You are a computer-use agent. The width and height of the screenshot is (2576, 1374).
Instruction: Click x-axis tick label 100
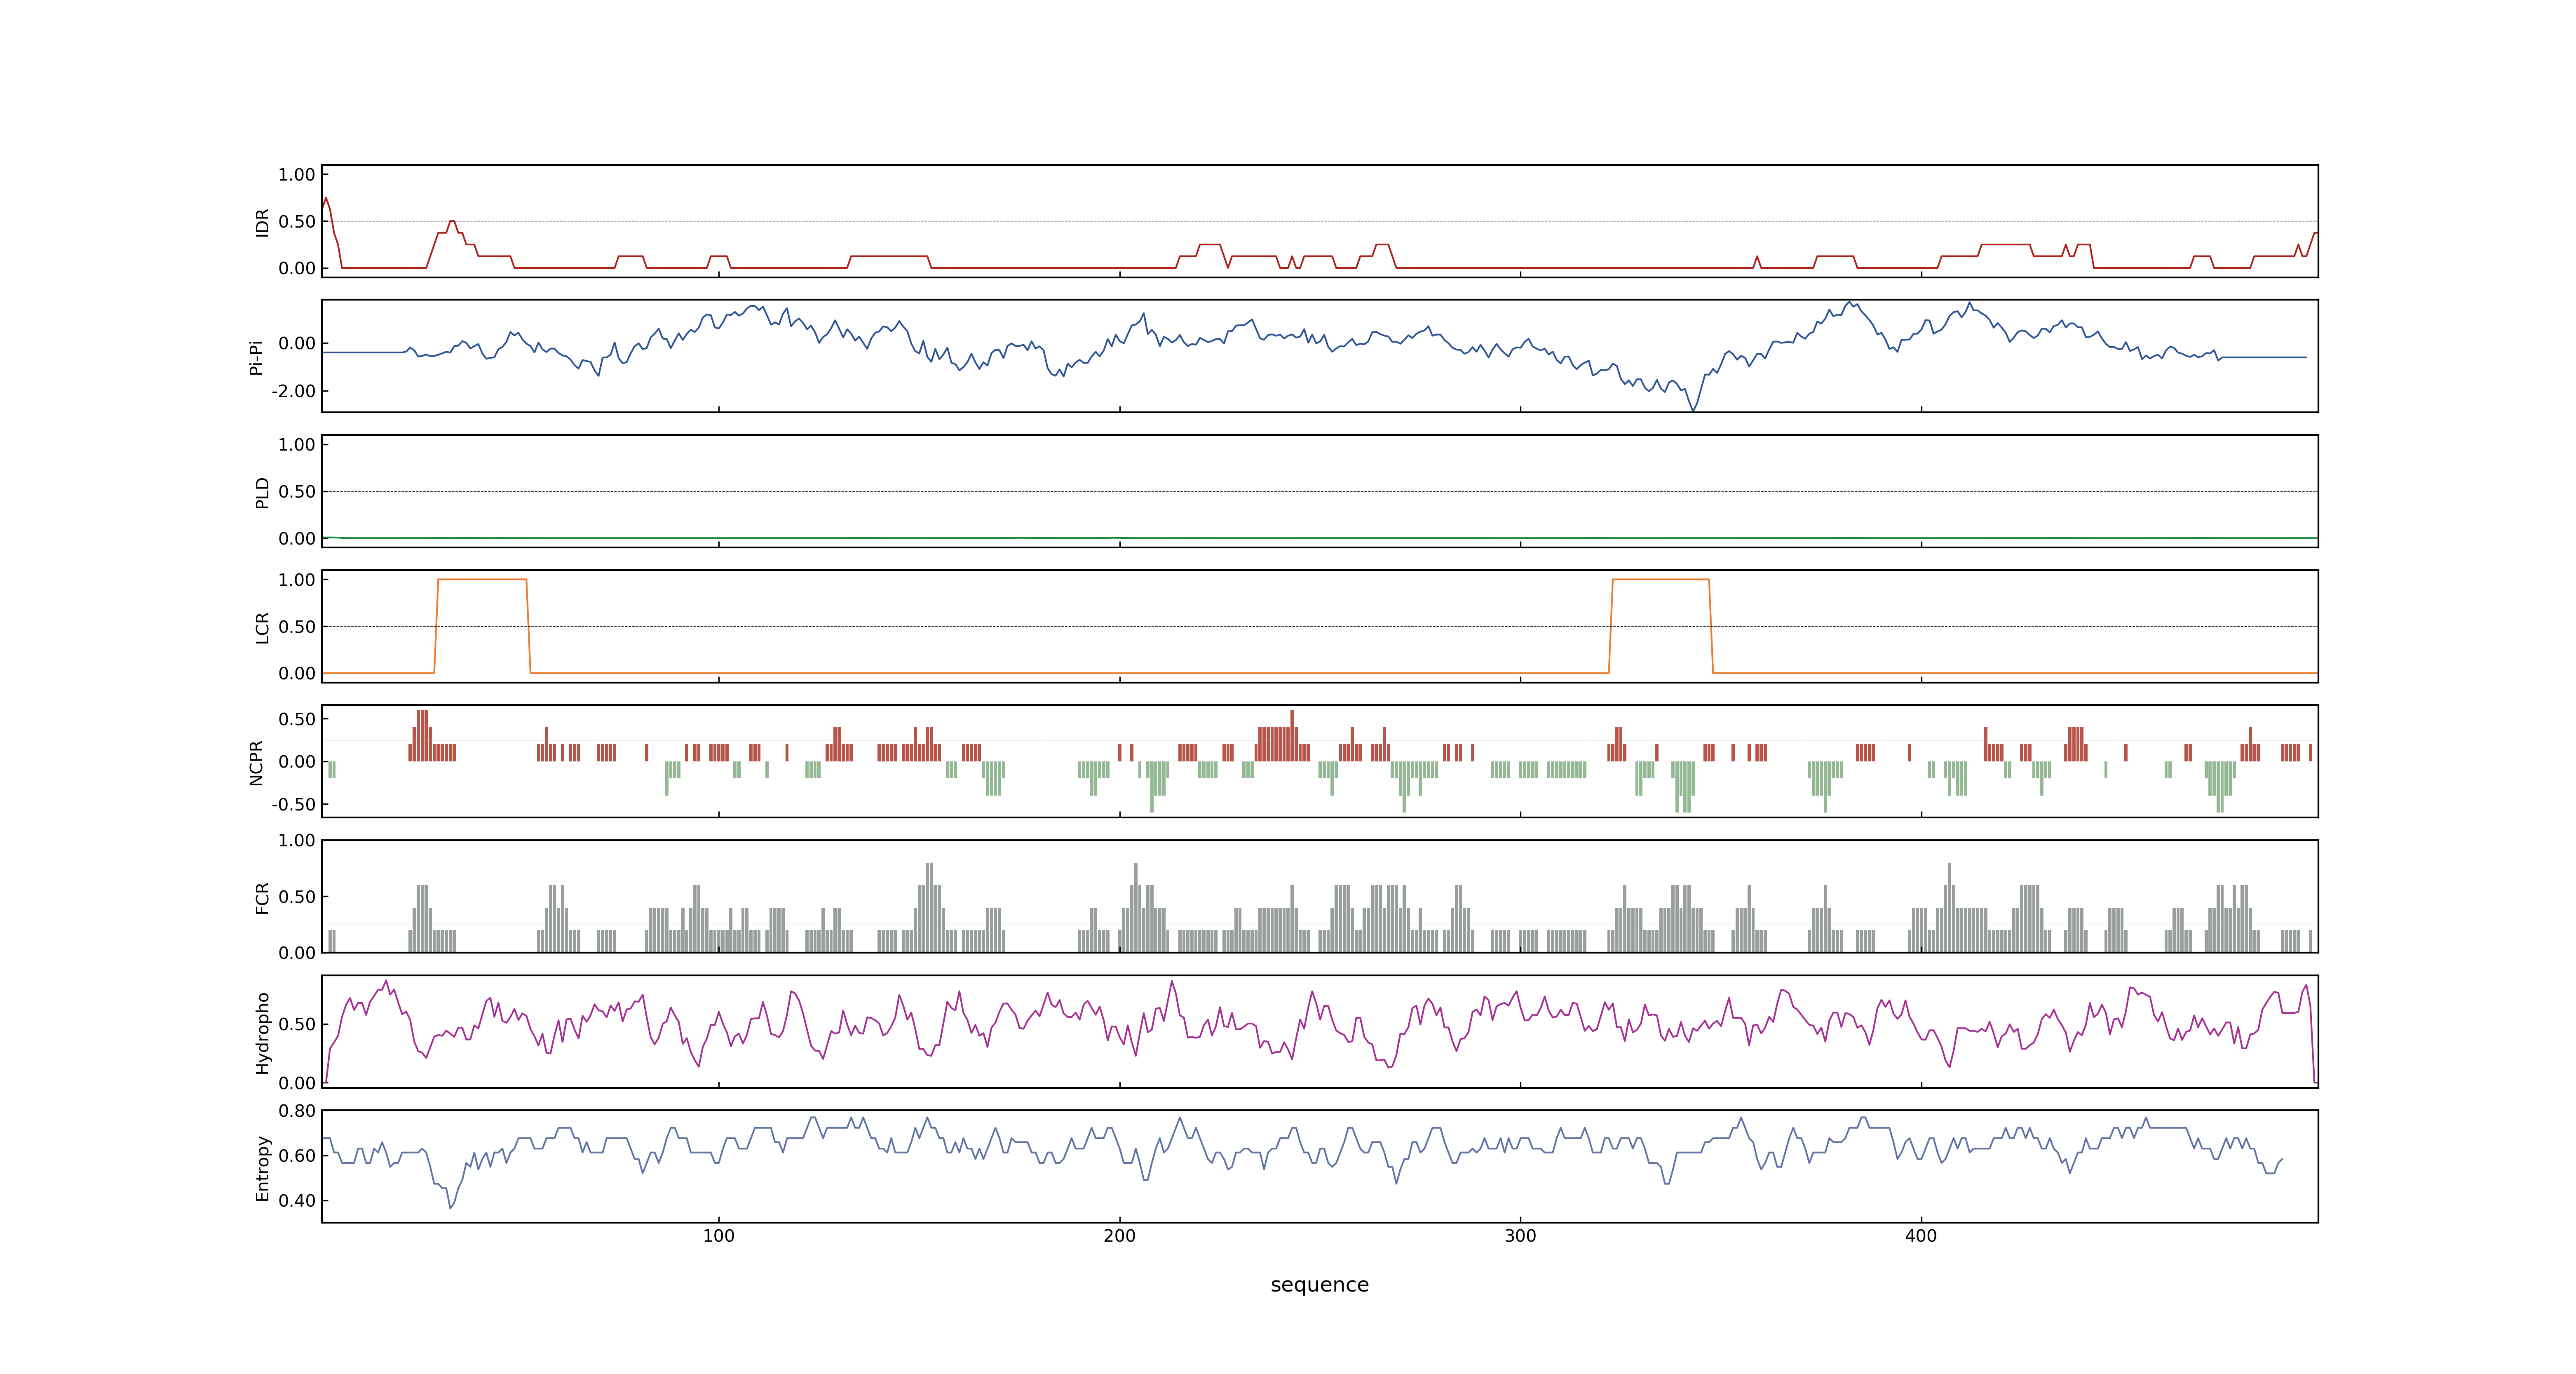(x=718, y=1236)
